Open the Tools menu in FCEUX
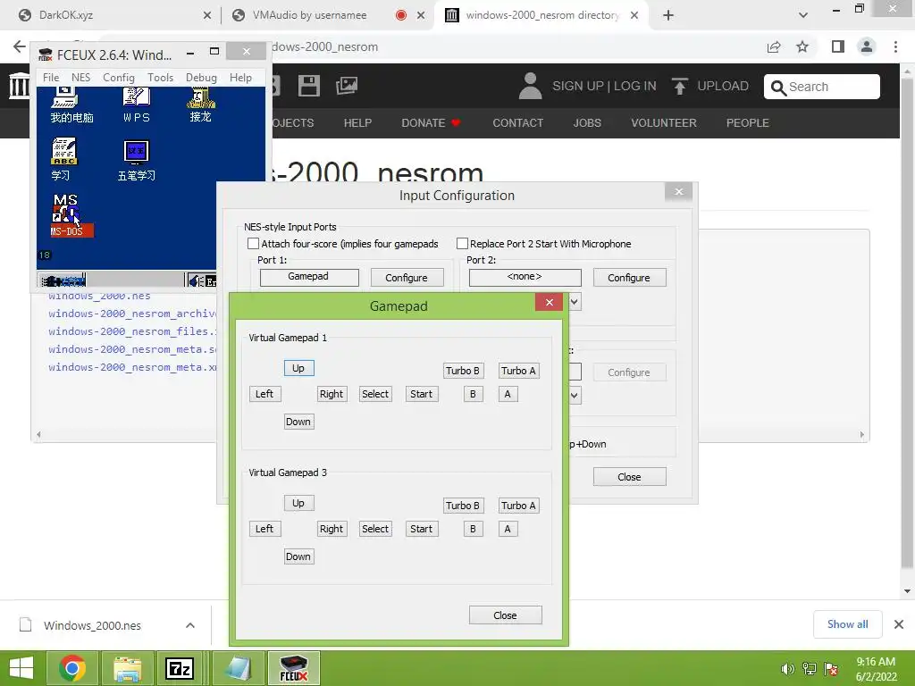 coord(160,78)
